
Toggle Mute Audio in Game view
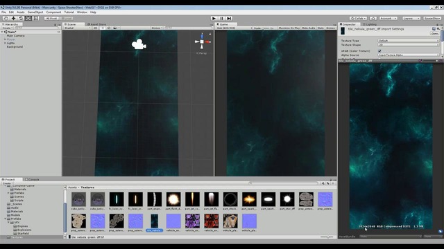(308, 28)
